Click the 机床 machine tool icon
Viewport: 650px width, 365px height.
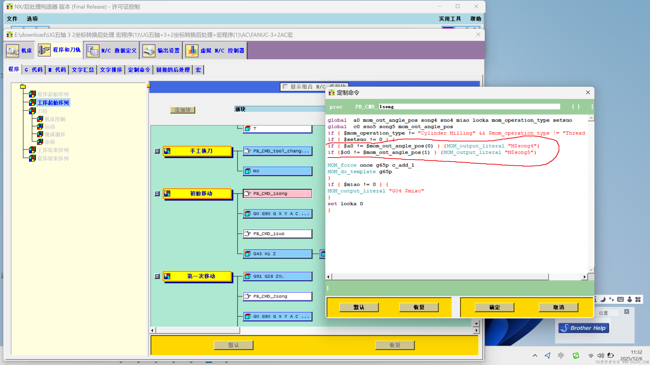point(12,50)
